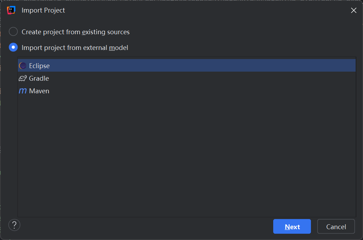Click the Eclipse icon in the model list
363x240 pixels.
pyautogui.click(x=23, y=66)
